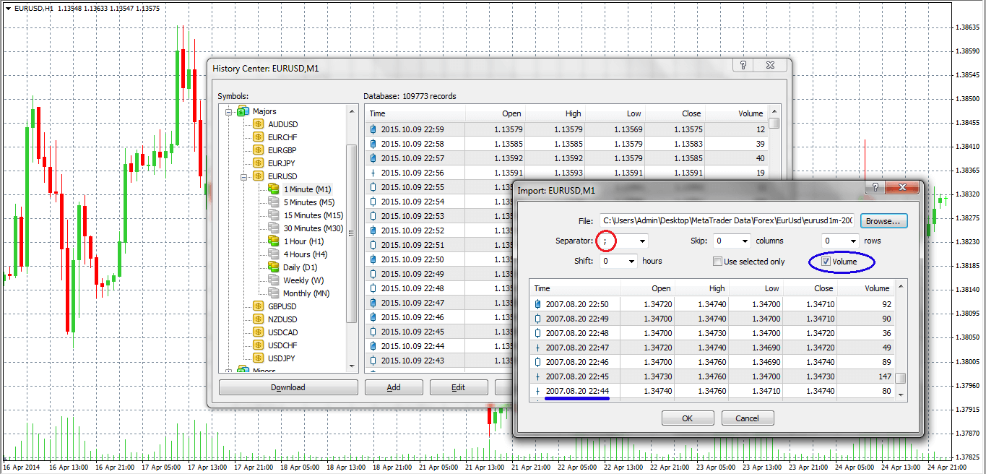986x474 pixels.
Task: Click the File path input field
Action: pyautogui.click(x=727, y=220)
